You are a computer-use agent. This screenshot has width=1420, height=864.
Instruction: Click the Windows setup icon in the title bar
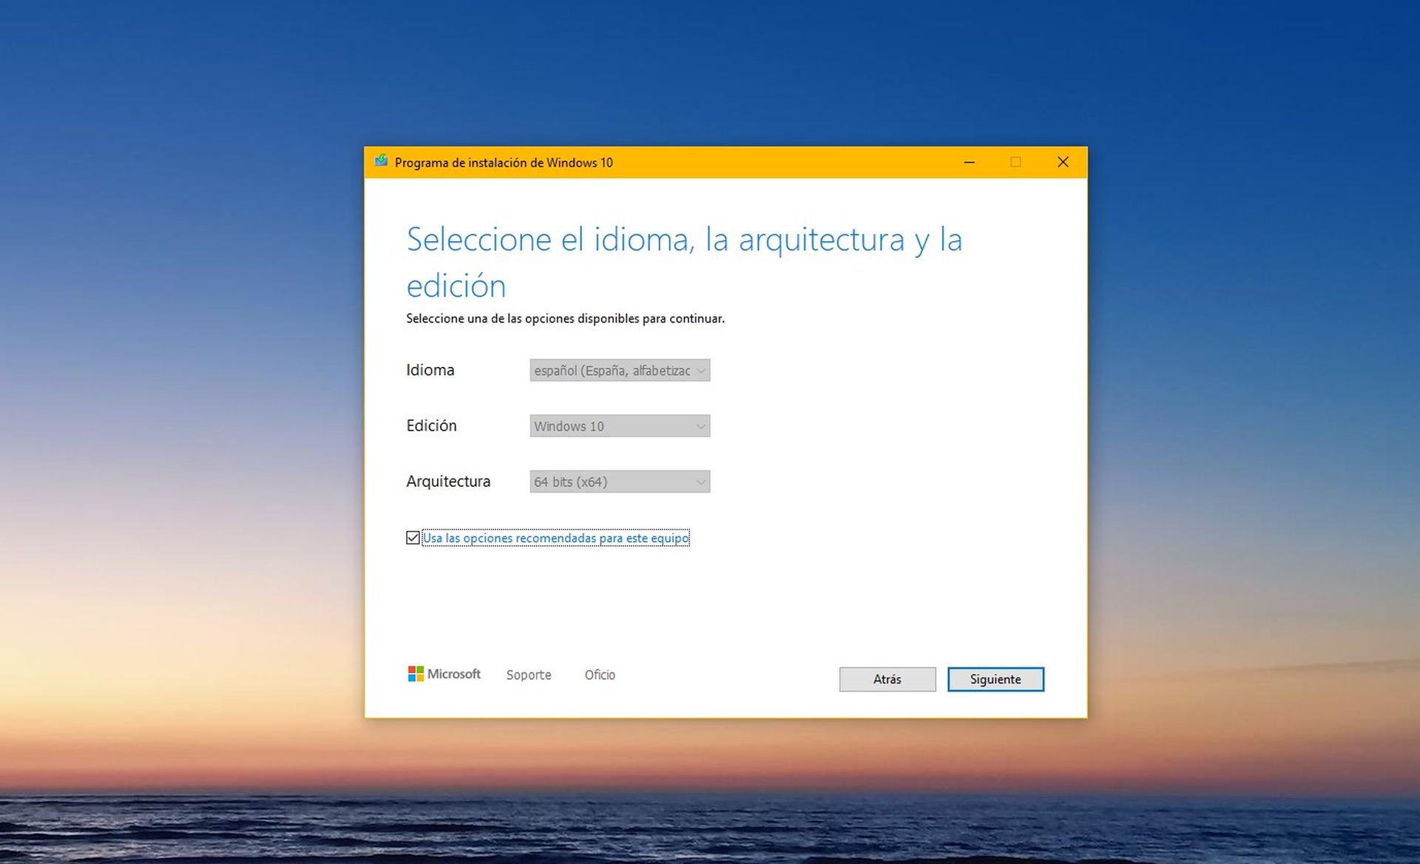coord(382,162)
